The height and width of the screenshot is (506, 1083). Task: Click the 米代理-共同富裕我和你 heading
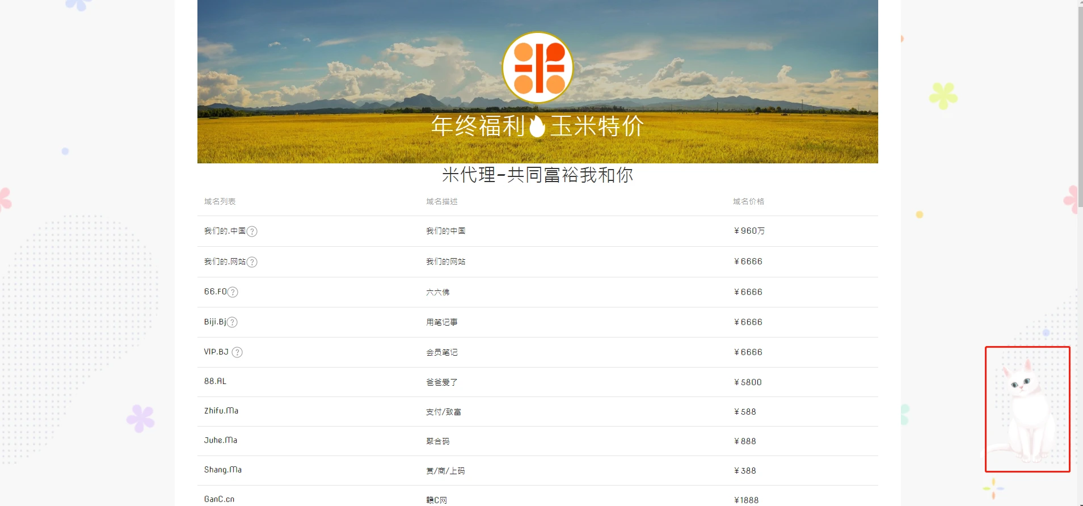click(537, 175)
